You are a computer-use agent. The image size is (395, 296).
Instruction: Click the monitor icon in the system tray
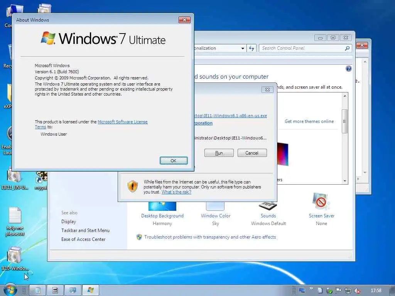[x=302, y=291]
